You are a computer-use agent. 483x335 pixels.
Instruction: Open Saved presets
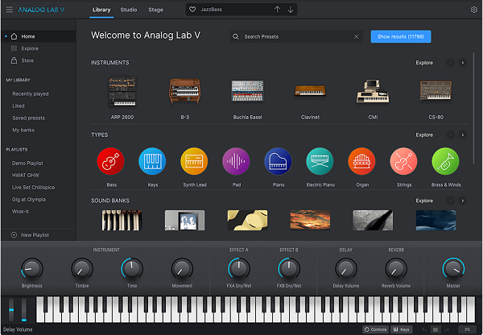pos(29,118)
